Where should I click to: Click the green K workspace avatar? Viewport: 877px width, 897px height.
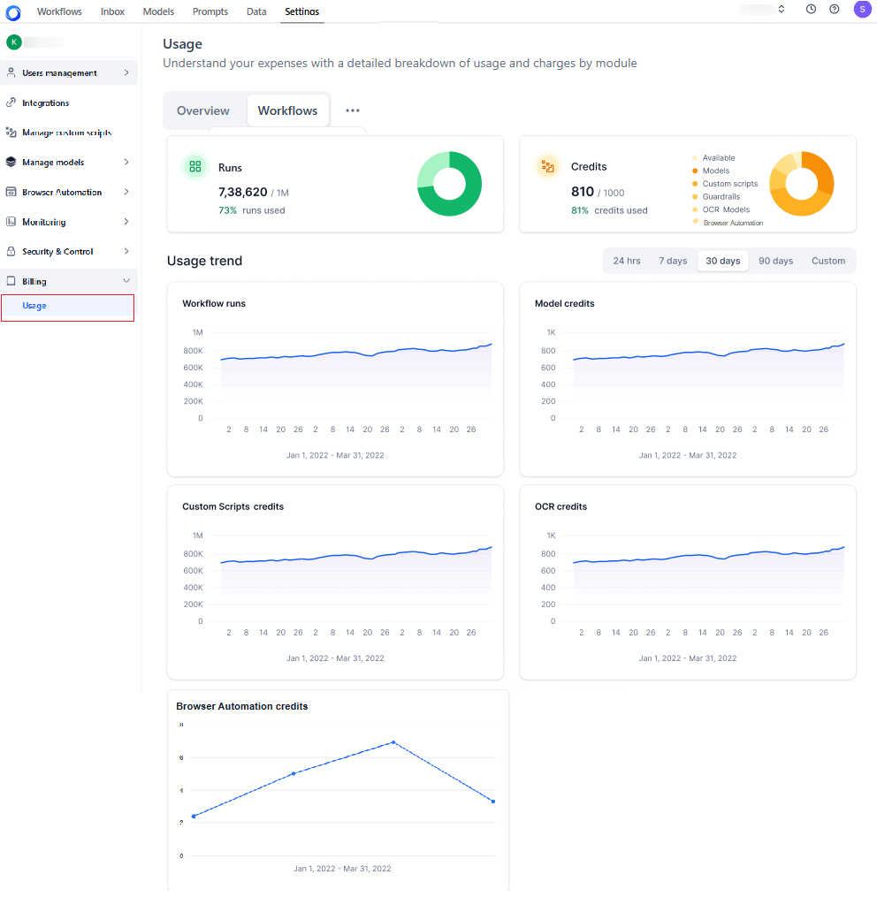pos(13,42)
